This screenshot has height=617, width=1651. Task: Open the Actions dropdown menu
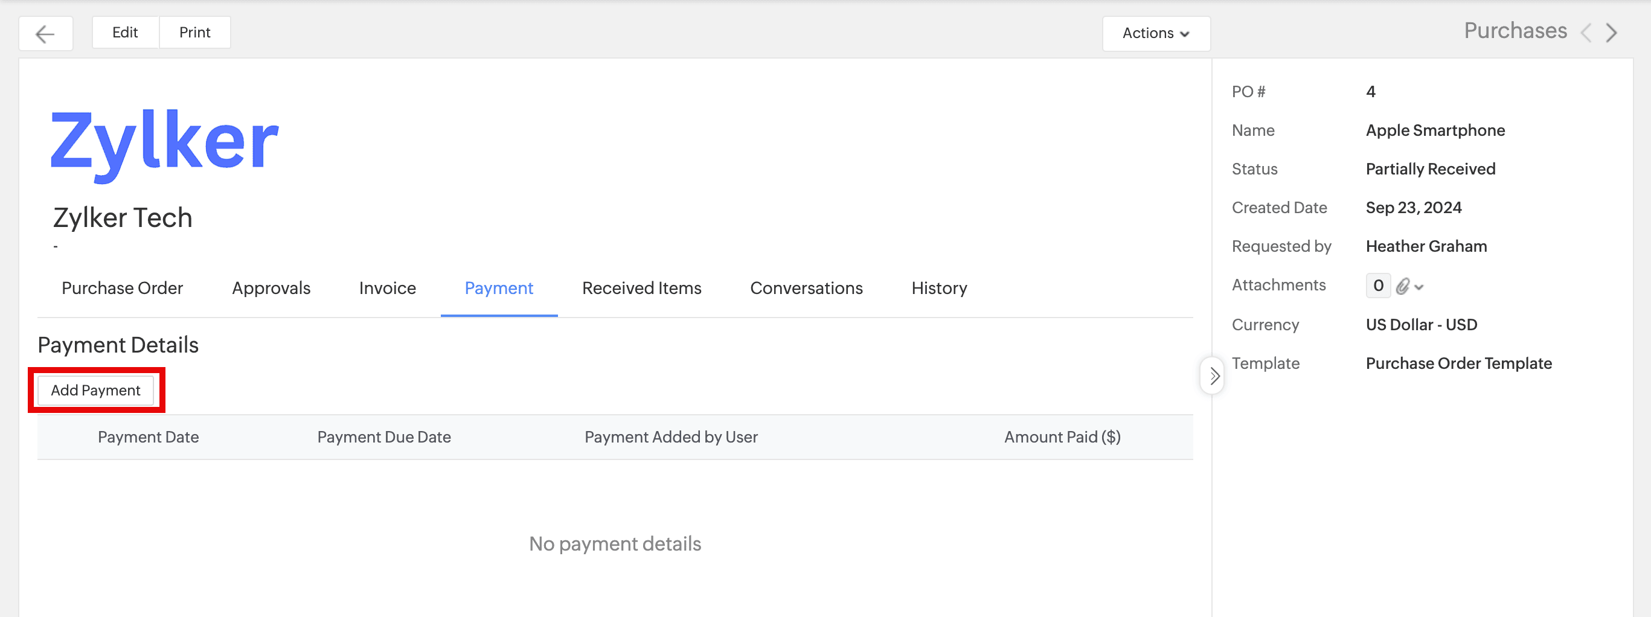[x=1156, y=33]
